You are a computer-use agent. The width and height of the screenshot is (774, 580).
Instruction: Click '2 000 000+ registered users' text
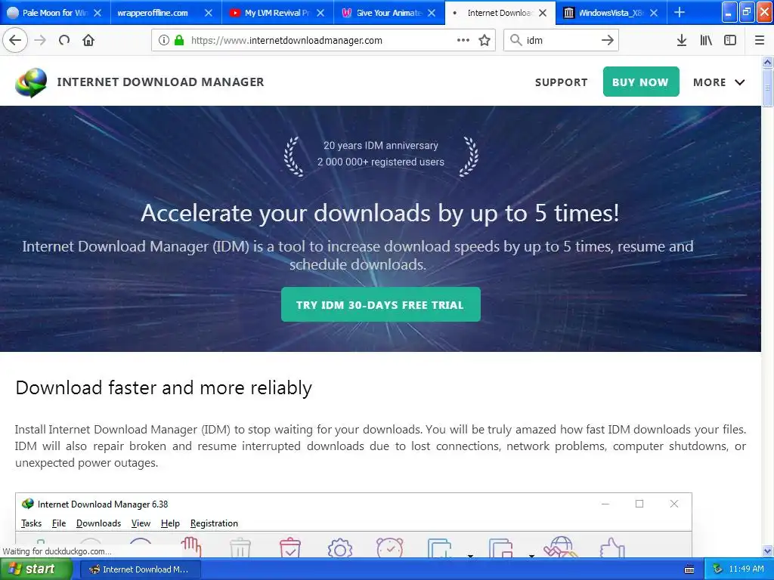pyautogui.click(x=381, y=162)
